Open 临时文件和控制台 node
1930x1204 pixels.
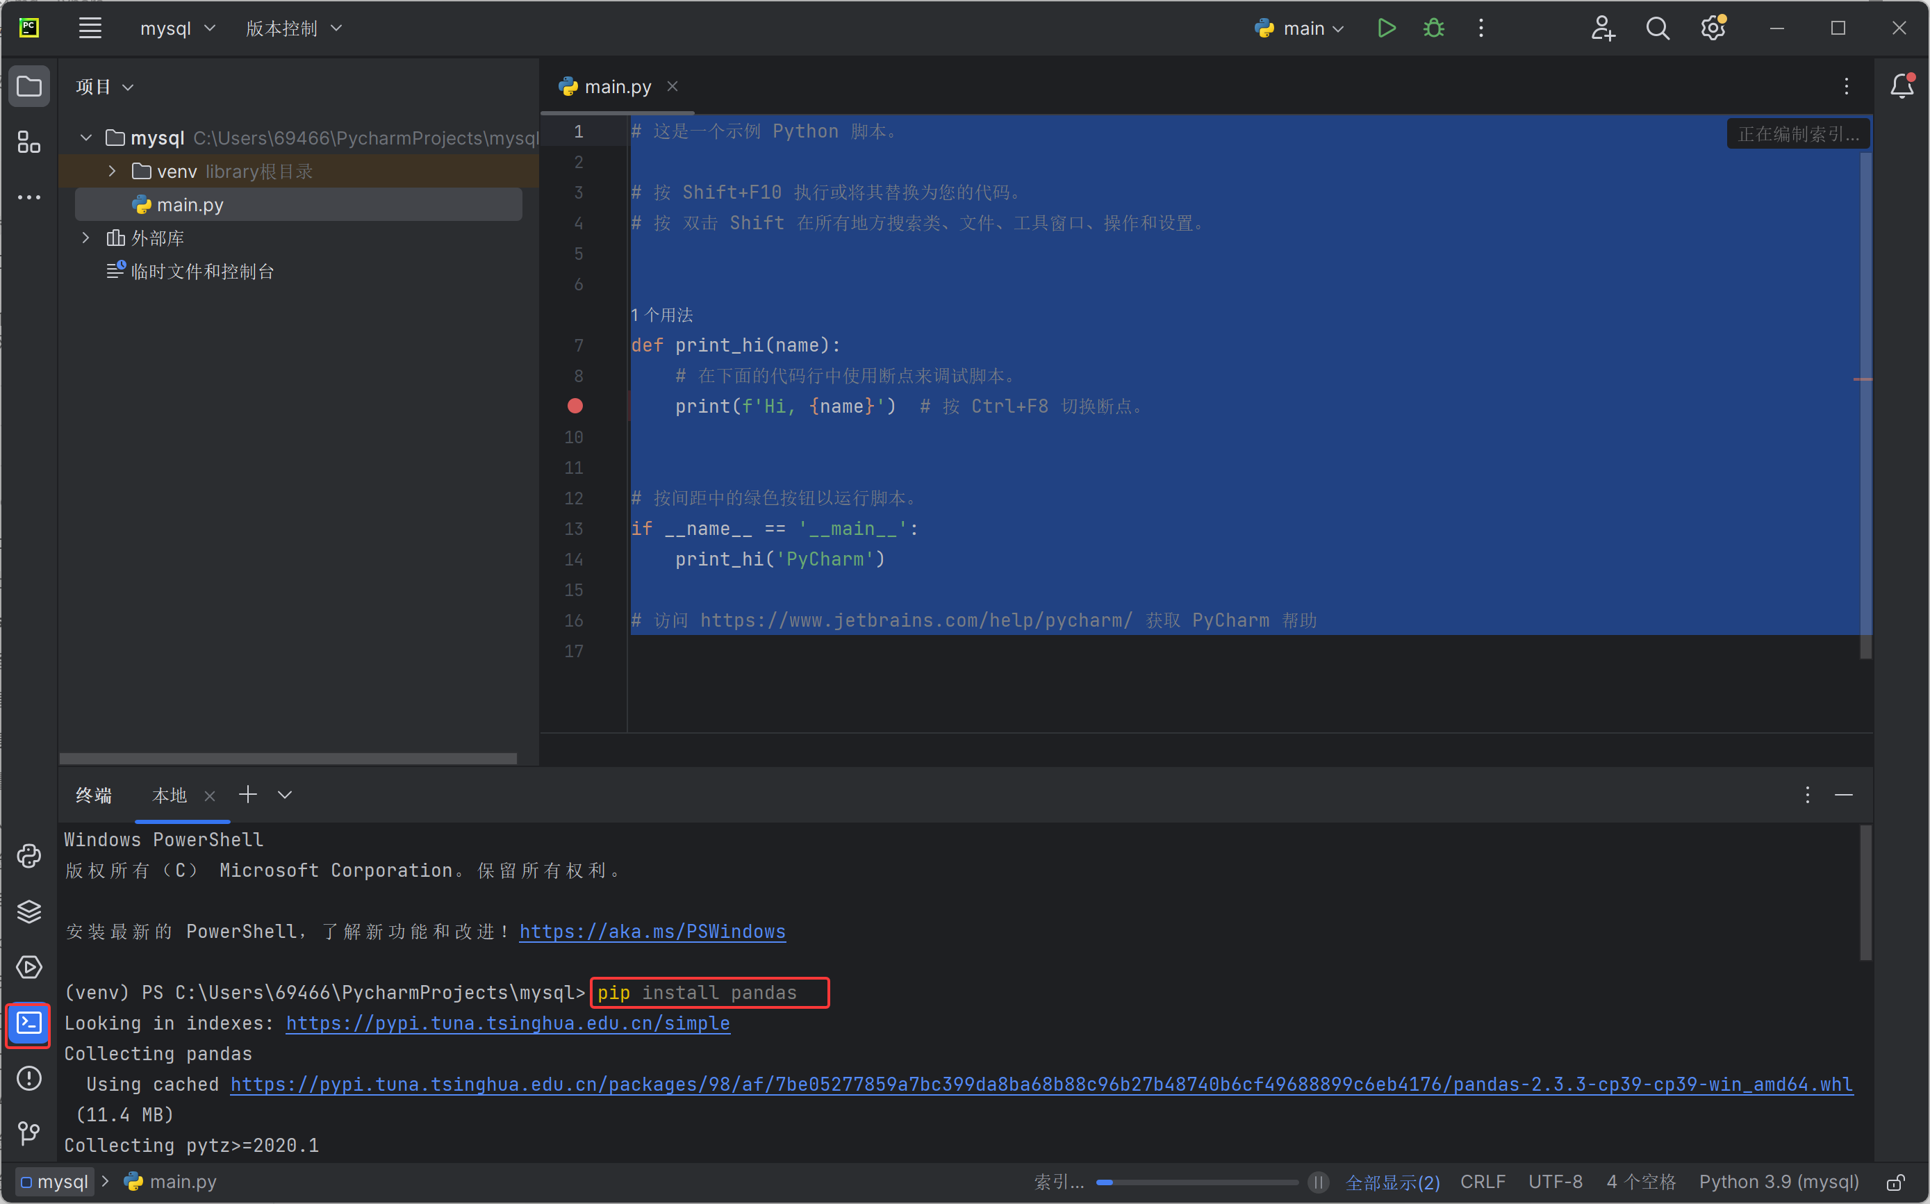click(191, 272)
